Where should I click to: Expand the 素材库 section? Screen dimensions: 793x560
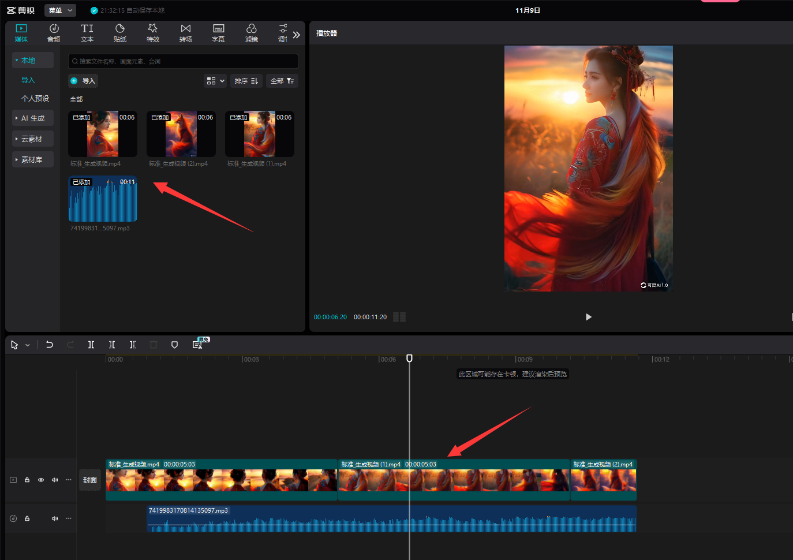tap(33, 159)
